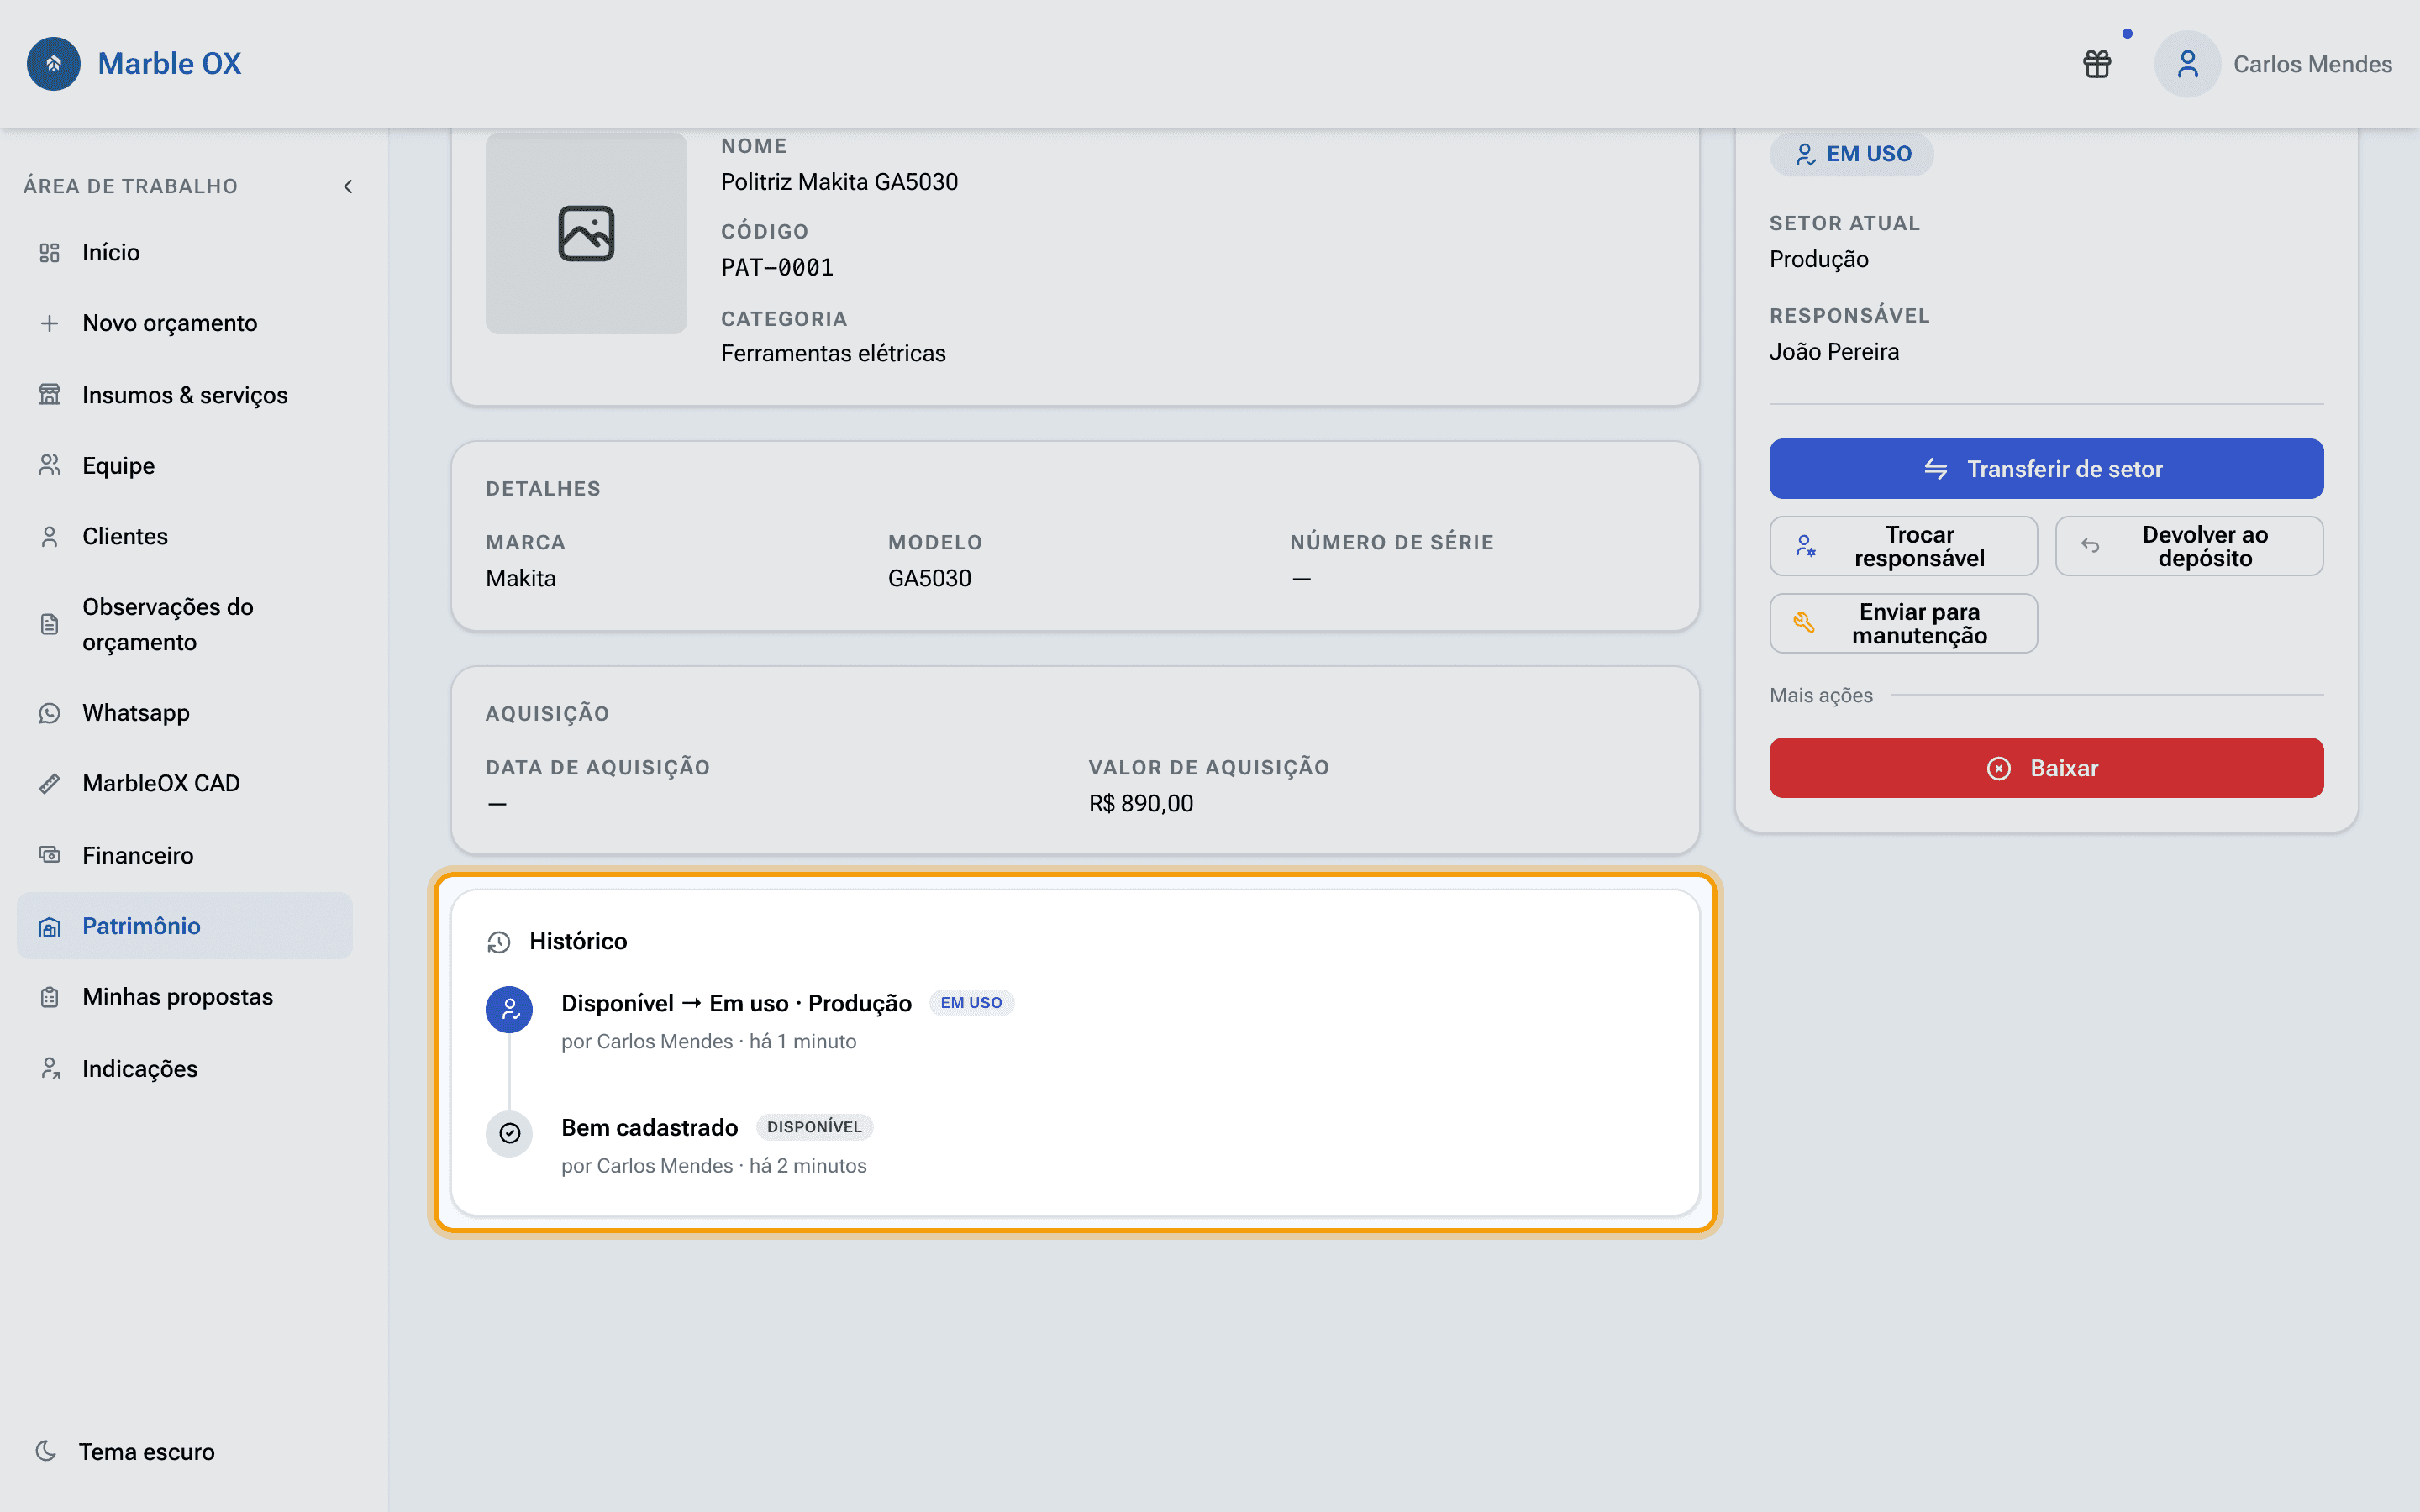Click the name Politriz Makita GA5030

(839, 182)
